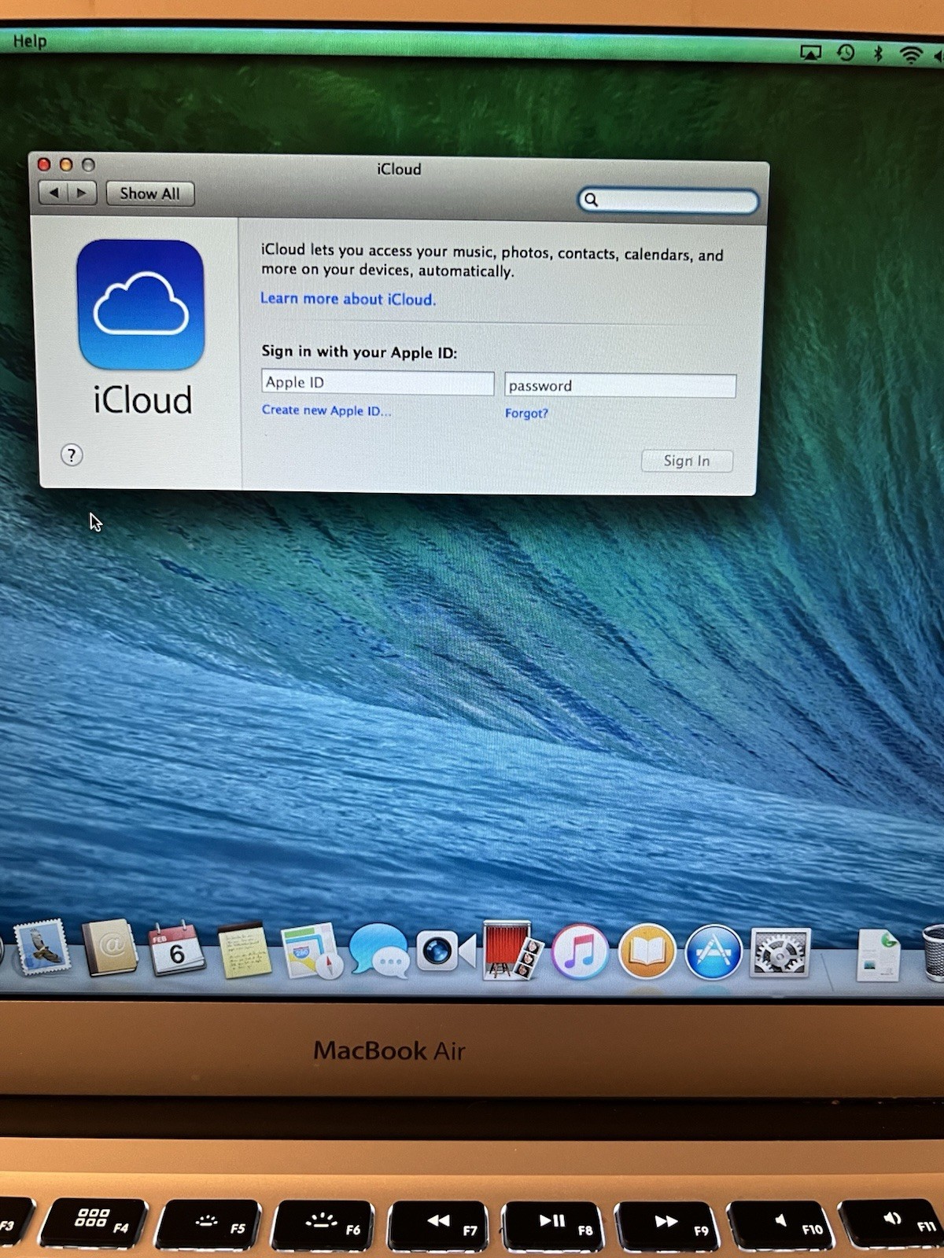
Task: Open Photo Booth from Dock
Action: click(513, 951)
